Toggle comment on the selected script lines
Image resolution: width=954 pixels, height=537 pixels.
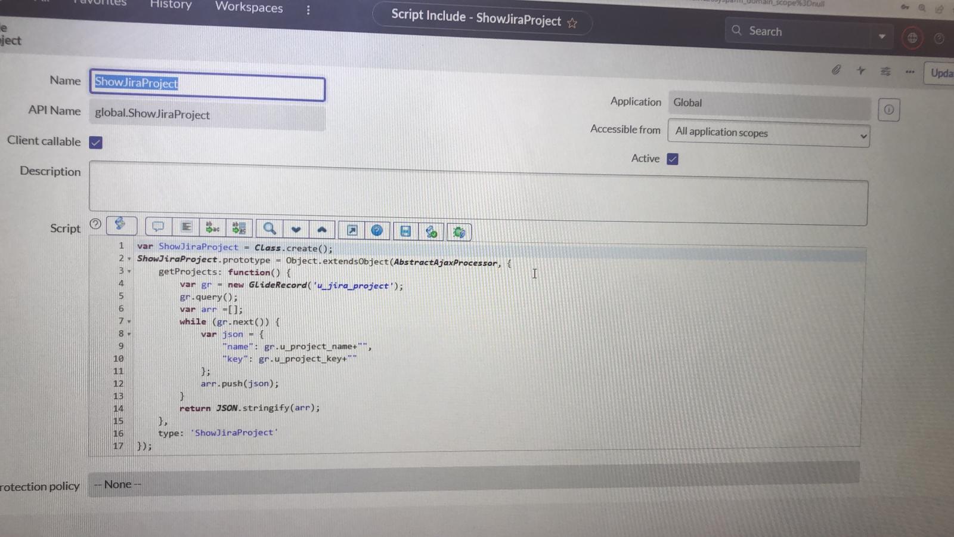tap(158, 227)
